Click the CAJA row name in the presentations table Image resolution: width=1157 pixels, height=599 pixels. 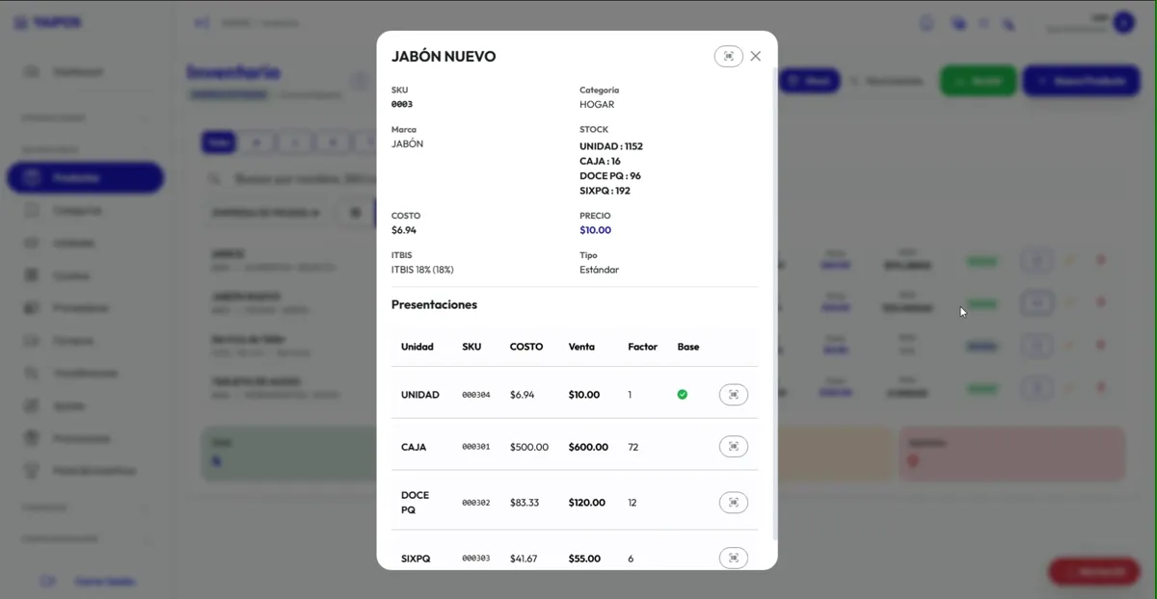point(414,447)
